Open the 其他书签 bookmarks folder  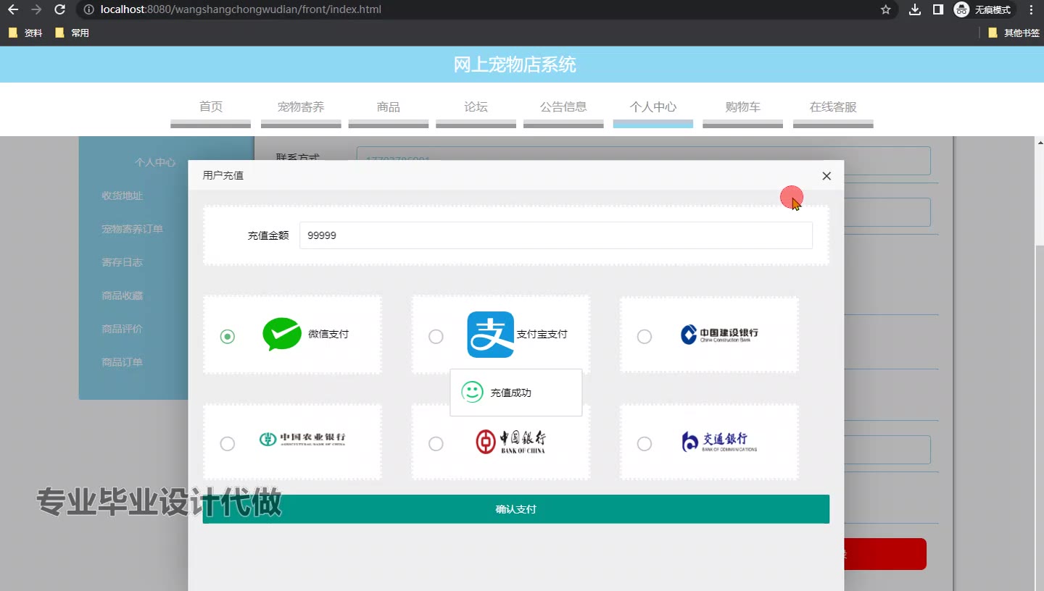[1014, 33]
